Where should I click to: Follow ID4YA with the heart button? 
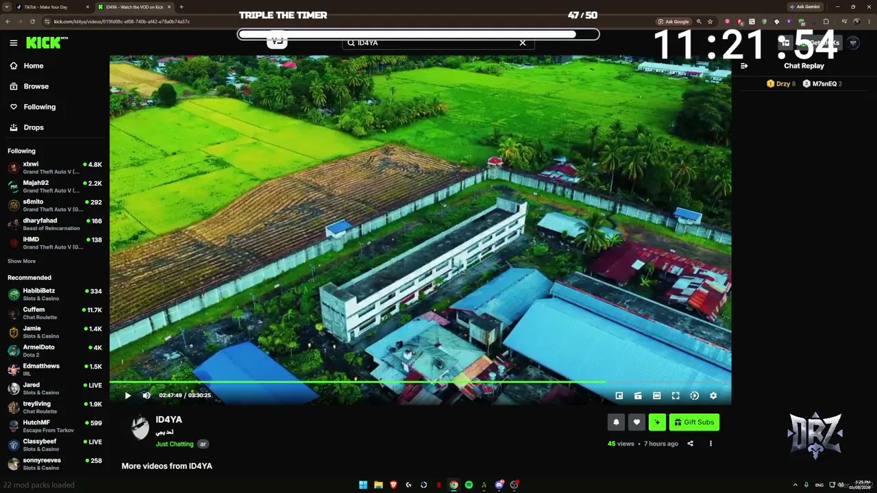click(637, 422)
